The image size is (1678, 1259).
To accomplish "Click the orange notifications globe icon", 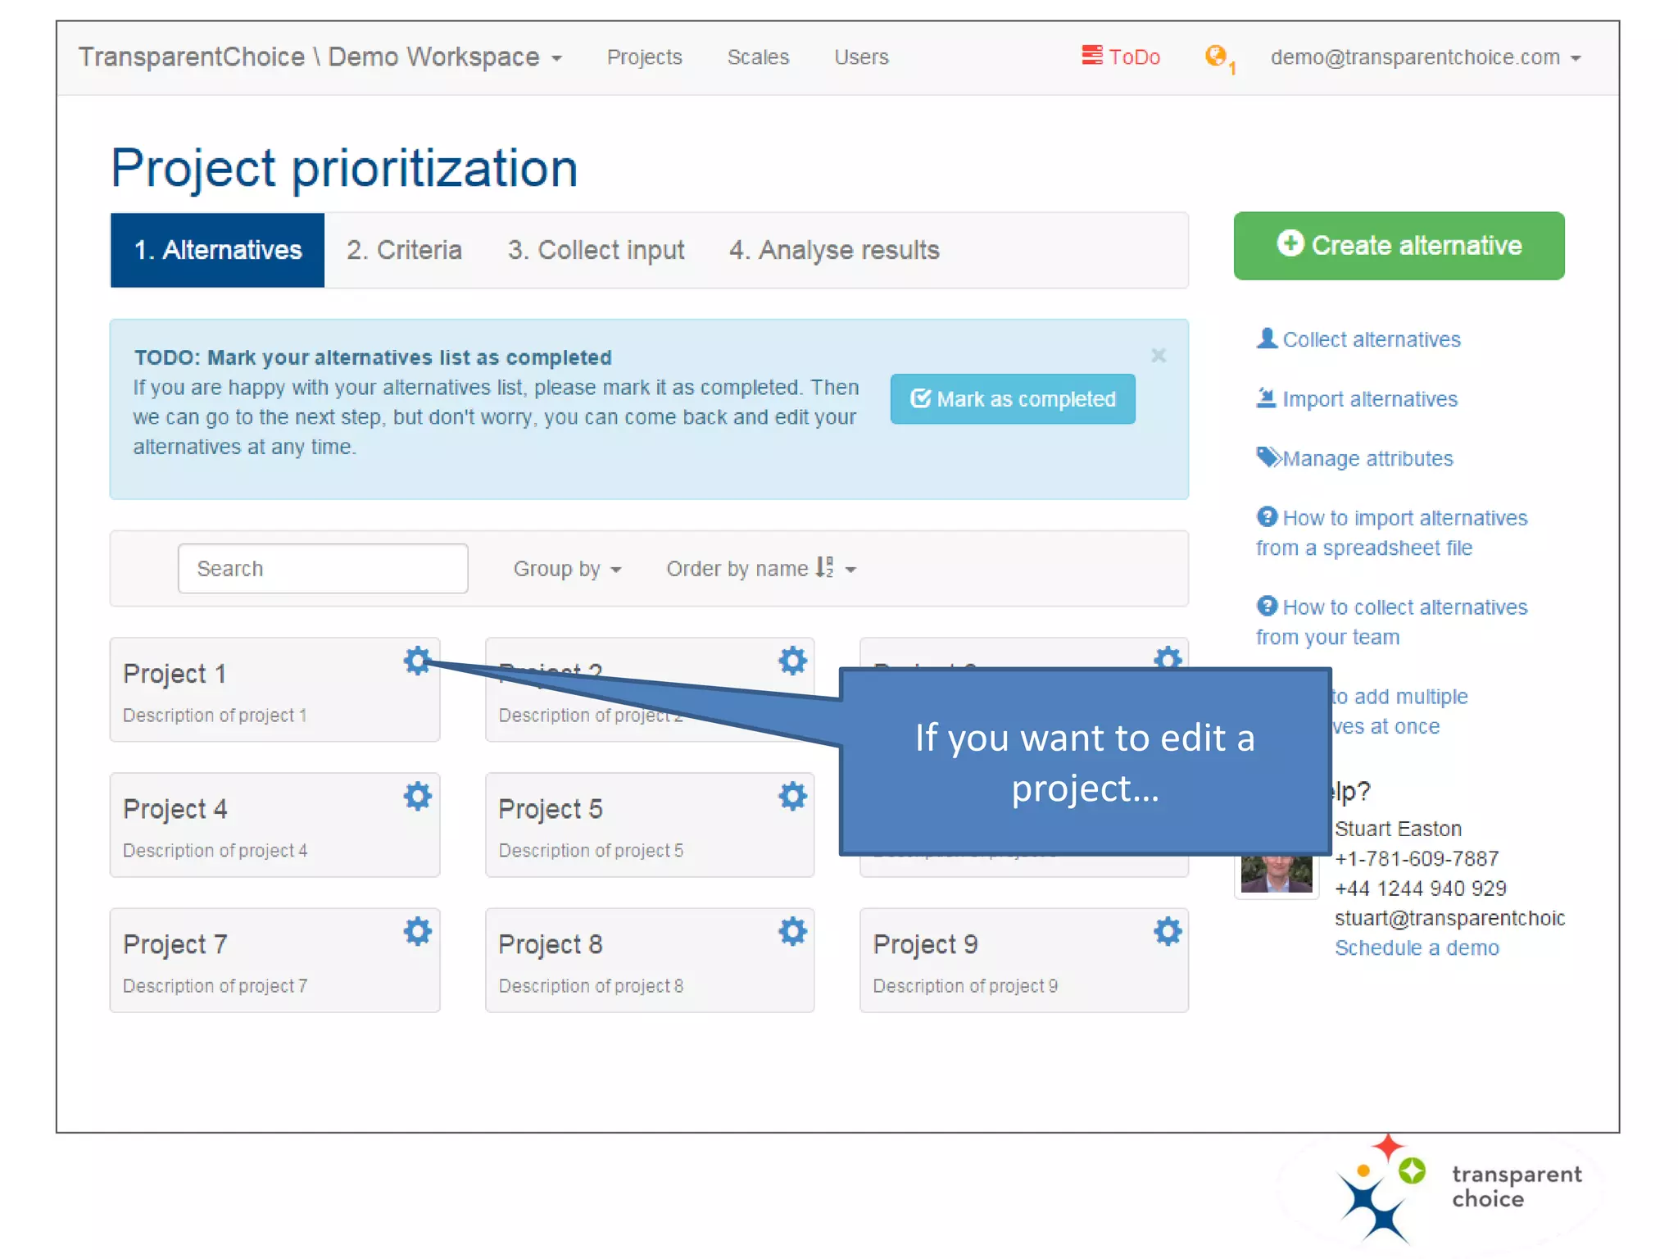I will (x=1216, y=56).
